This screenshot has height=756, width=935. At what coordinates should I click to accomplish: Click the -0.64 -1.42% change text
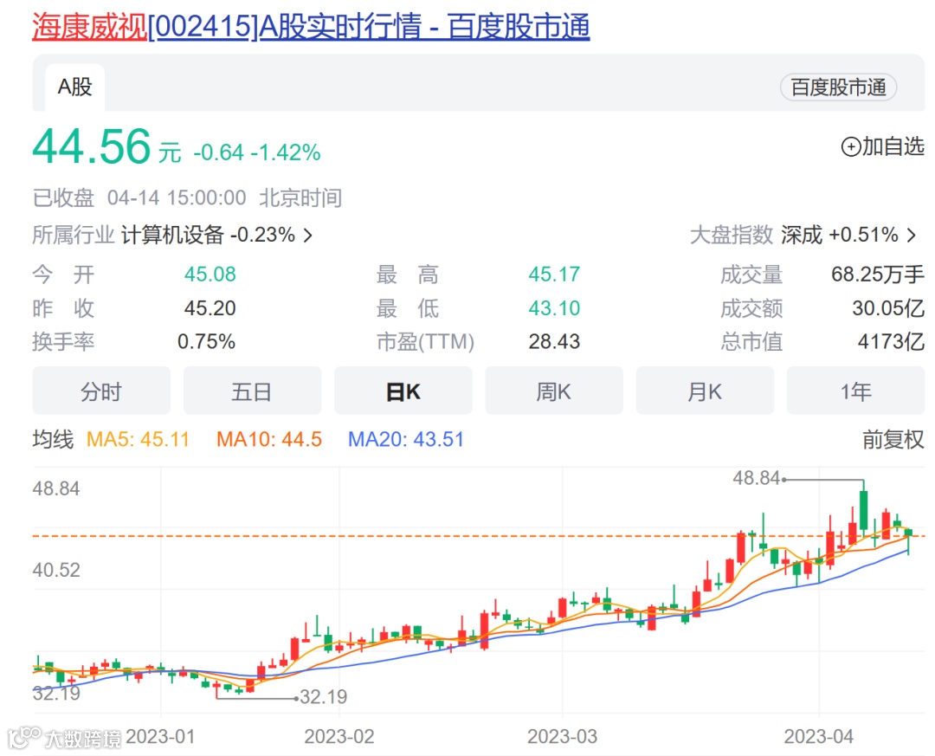click(257, 152)
